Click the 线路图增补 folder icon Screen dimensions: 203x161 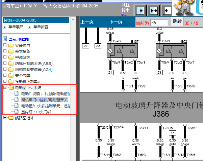(x=11, y=118)
